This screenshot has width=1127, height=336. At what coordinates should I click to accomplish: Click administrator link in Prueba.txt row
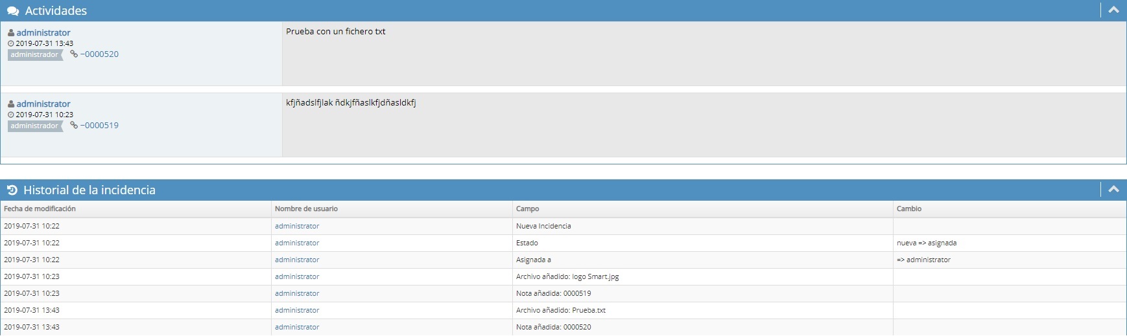pos(297,310)
